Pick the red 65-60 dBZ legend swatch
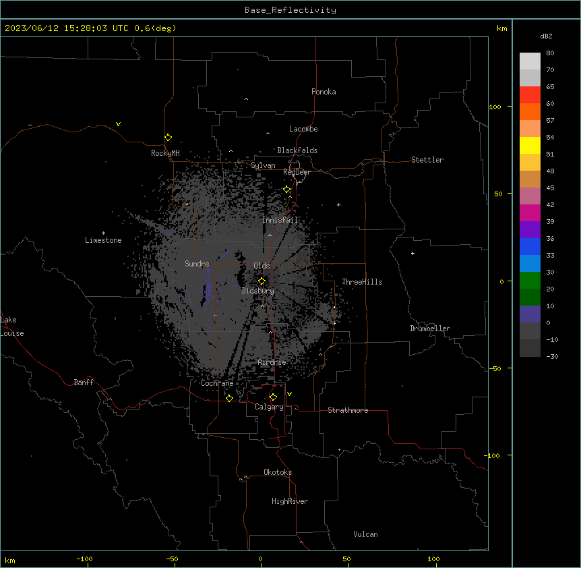Image resolution: width=581 pixels, height=568 pixels. 530,94
